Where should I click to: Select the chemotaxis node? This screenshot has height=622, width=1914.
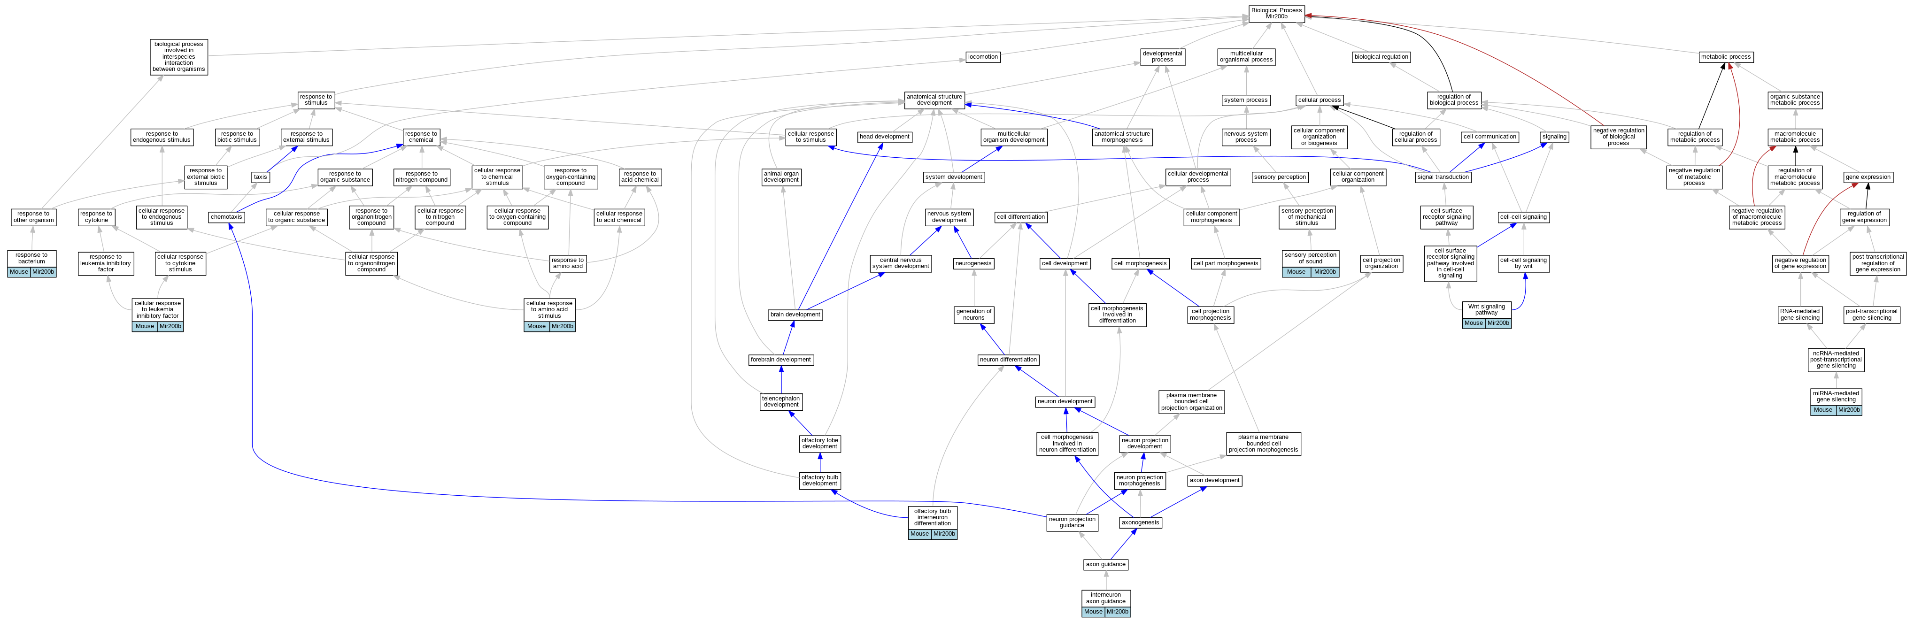(x=227, y=217)
